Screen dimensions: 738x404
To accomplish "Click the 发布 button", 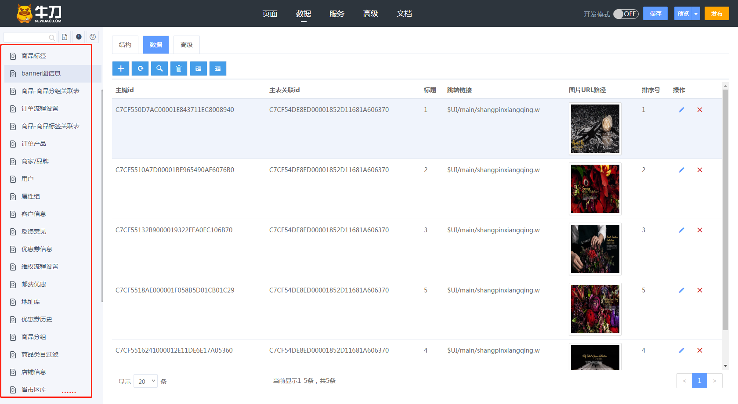I will (717, 14).
